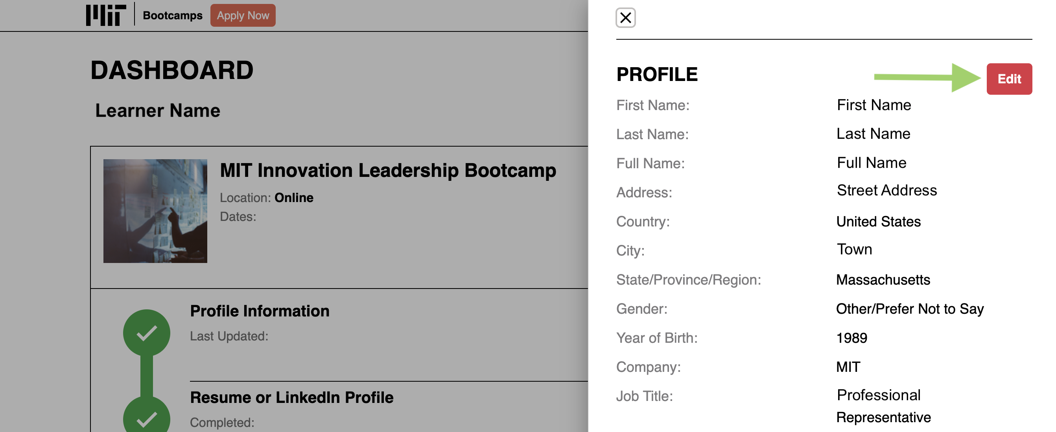Open Resume or LinkedIn Profile step

coord(291,397)
